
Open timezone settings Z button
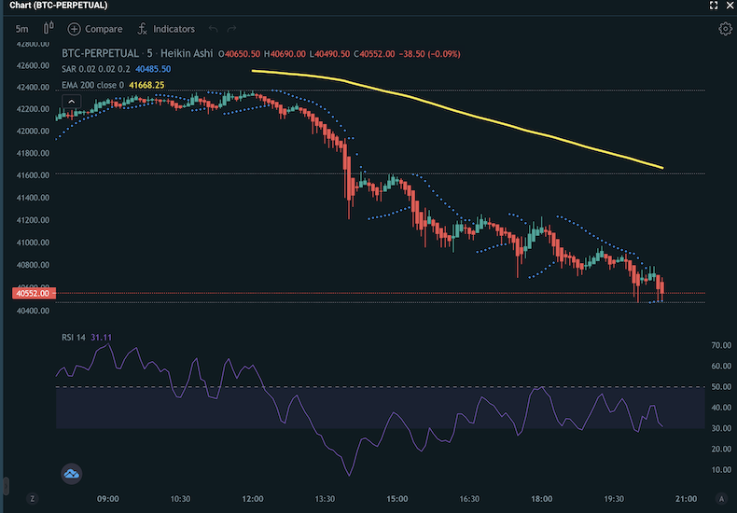pos(33,498)
